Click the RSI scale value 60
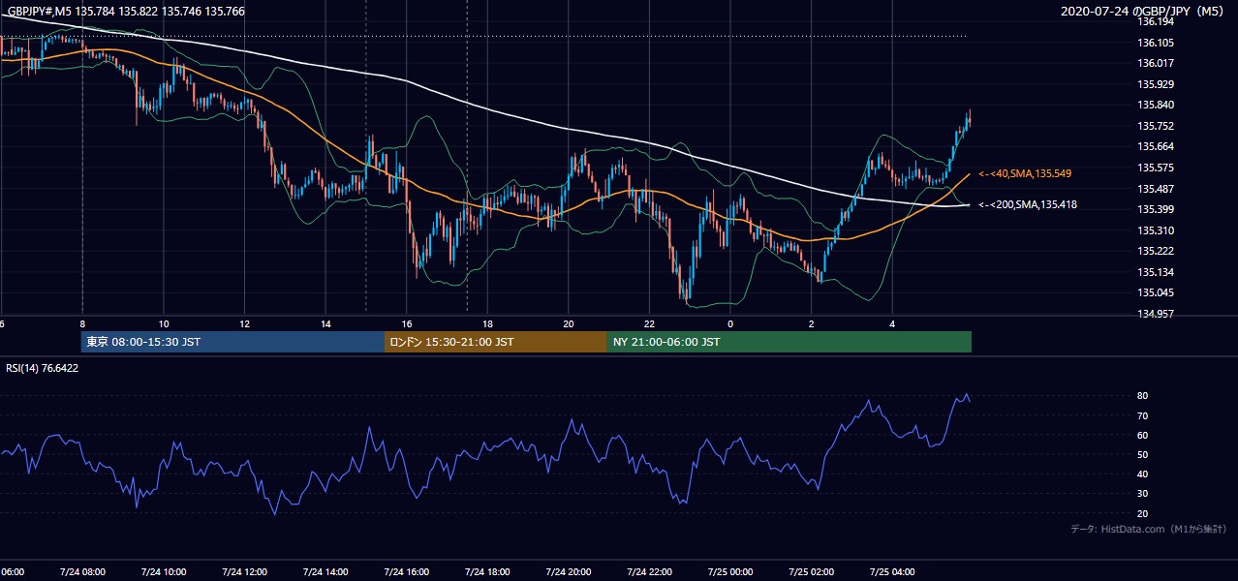The width and height of the screenshot is (1238, 581). coord(1142,435)
